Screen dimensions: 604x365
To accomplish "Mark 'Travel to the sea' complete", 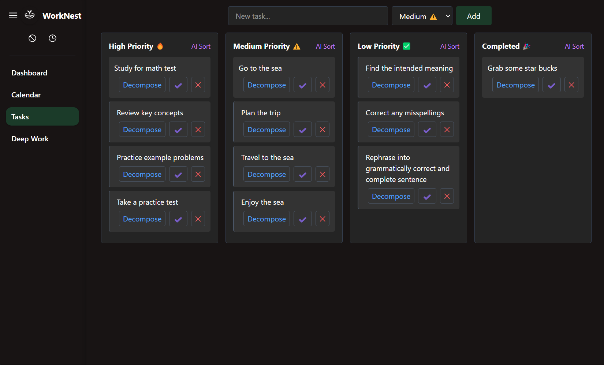I will click(x=303, y=174).
